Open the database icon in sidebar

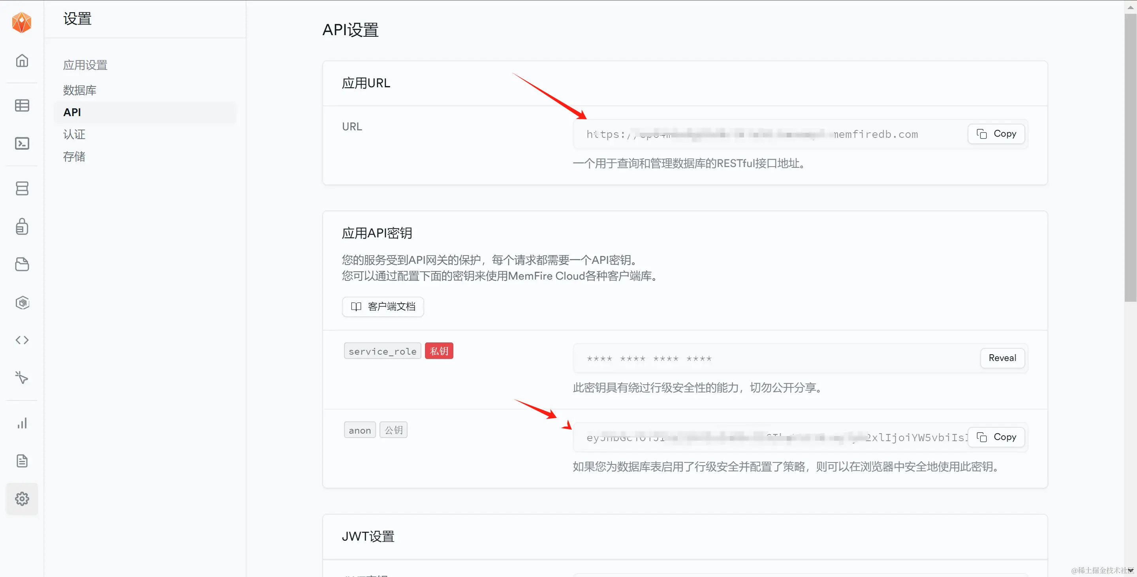click(x=22, y=188)
